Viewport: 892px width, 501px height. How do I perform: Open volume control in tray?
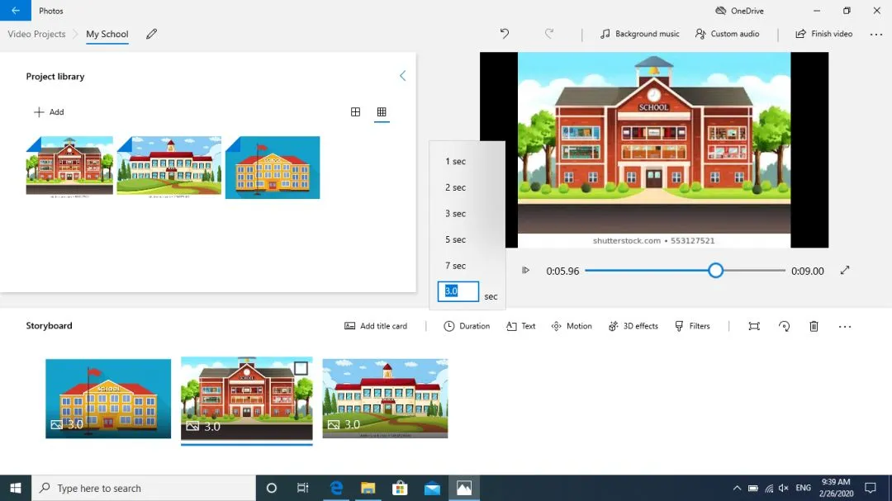click(x=783, y=488)
